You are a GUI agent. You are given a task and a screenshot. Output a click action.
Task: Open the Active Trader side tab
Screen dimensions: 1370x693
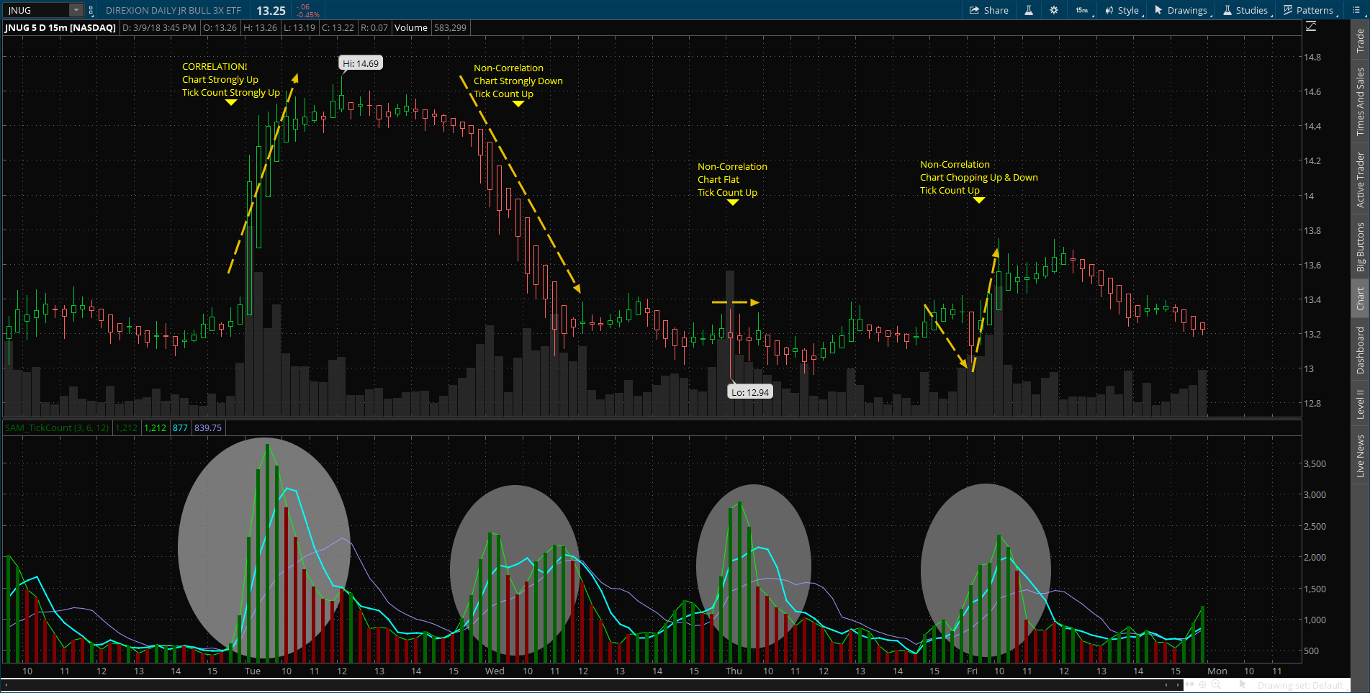[1360, 179]
